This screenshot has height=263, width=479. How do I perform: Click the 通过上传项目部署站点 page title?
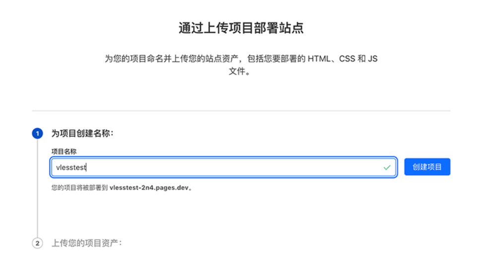click(241, 28)
